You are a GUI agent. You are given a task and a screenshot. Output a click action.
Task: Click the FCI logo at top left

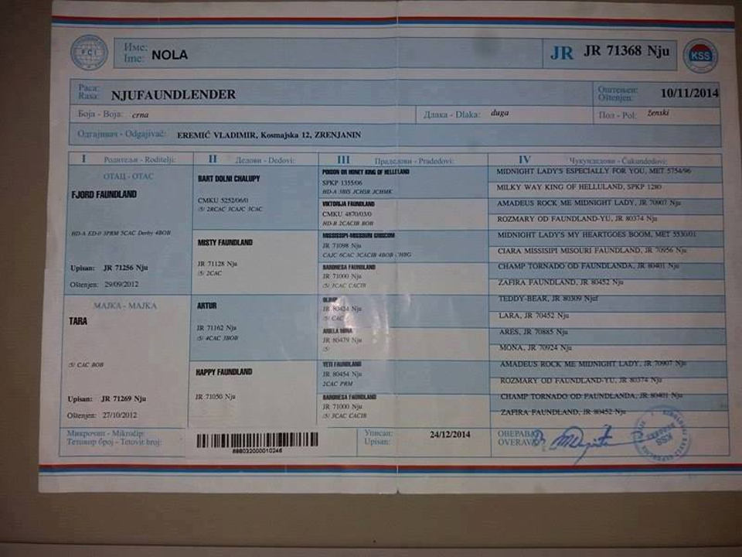90,53
